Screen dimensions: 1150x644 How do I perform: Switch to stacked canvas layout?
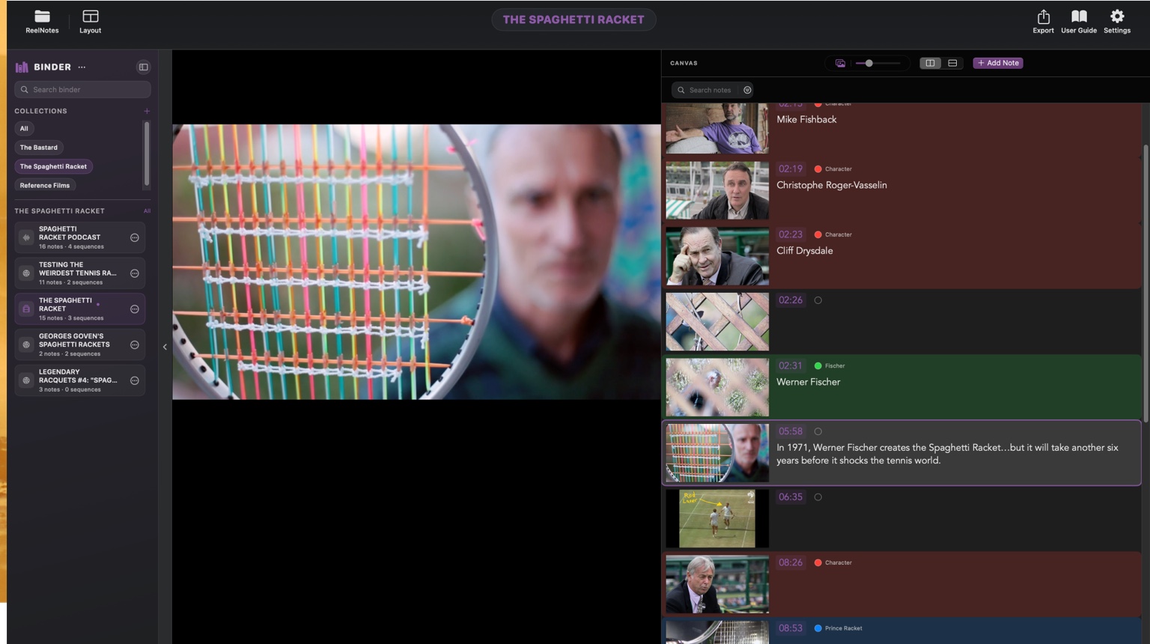click(x=952, y=63)
